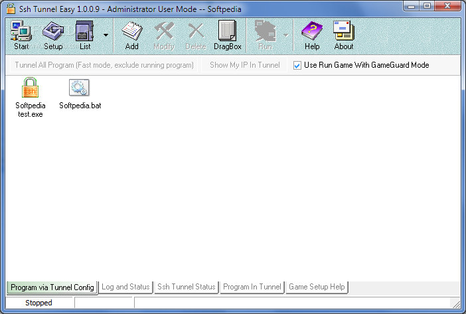Image resolution: width=466 pixels, height=314 pixels.
Task: Click the window resize grip corner
Action: pos(456,303)
